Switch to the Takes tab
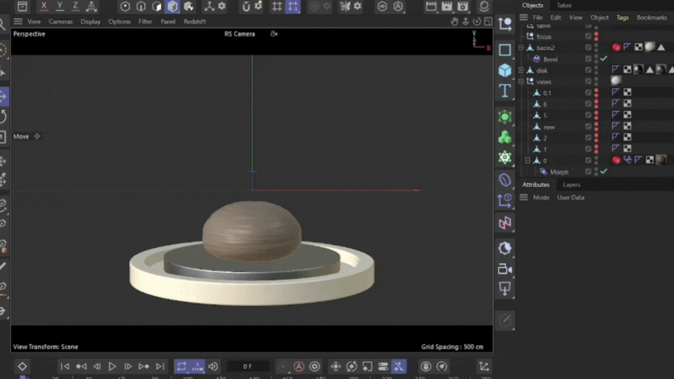Screen dimensions: 674x379 click(564, 5)
